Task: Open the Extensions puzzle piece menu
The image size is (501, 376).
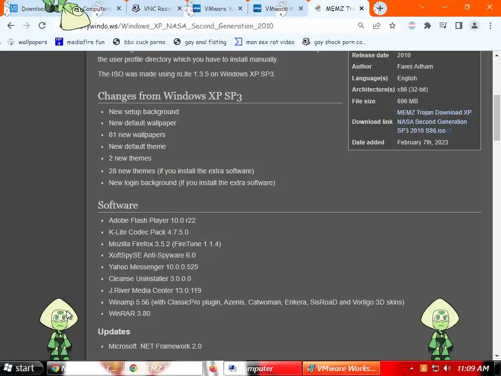Action: coord(428,25)
